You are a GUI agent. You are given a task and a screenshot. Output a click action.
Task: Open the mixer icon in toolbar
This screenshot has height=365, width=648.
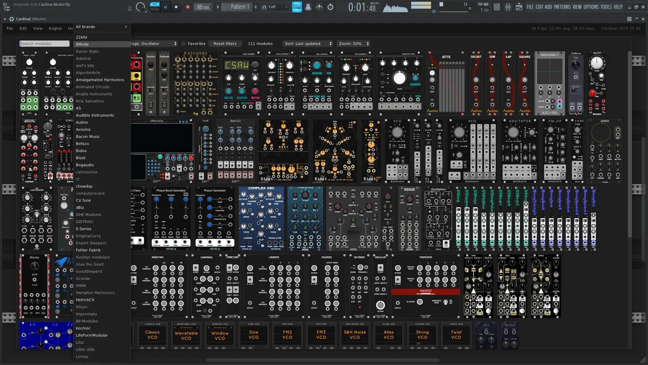pyautogui.click(x=508, y=7)
